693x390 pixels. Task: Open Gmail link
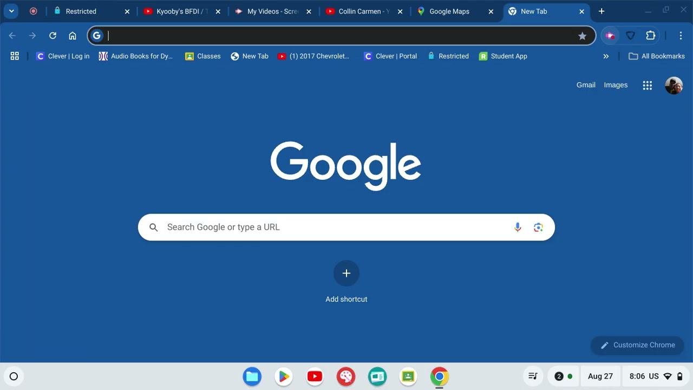(586, 85)
